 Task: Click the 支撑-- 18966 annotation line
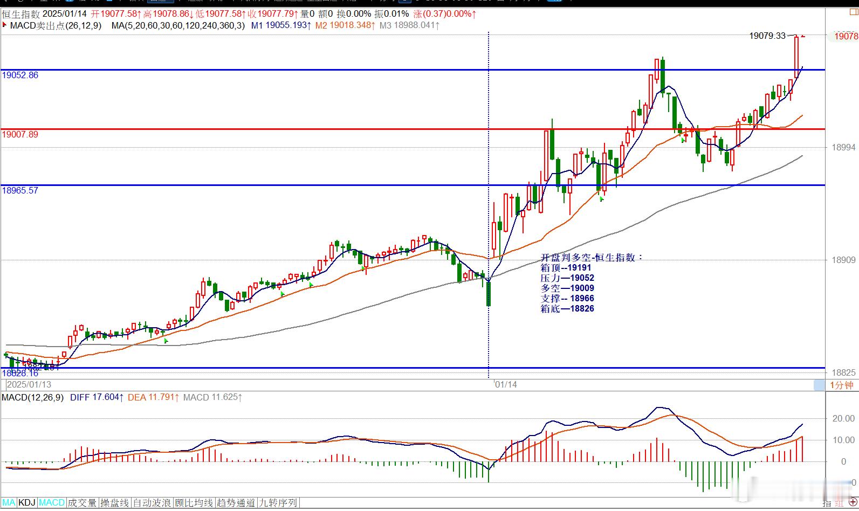tap(567, 299)
